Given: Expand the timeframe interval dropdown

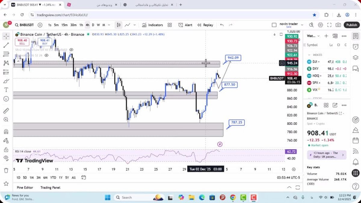Looking at the screenshot, I should 109,25.
